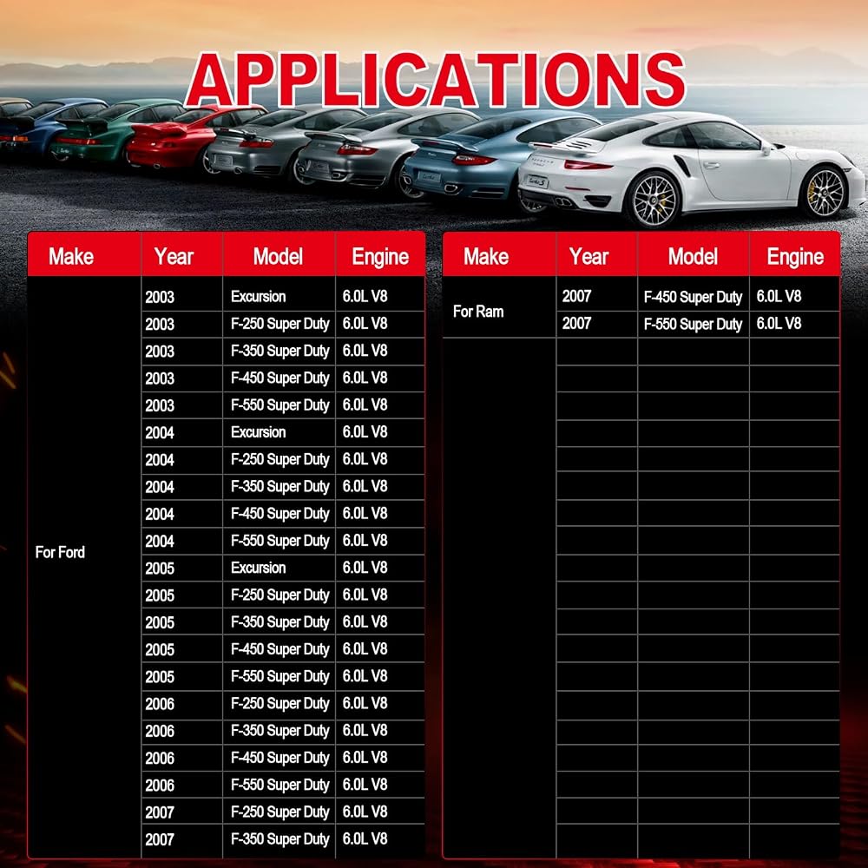This screenshot has height=868, width=868.
Task: Click 6.0L V8 engine for 2004 Excursion
Action: click(x=365, y=431)
